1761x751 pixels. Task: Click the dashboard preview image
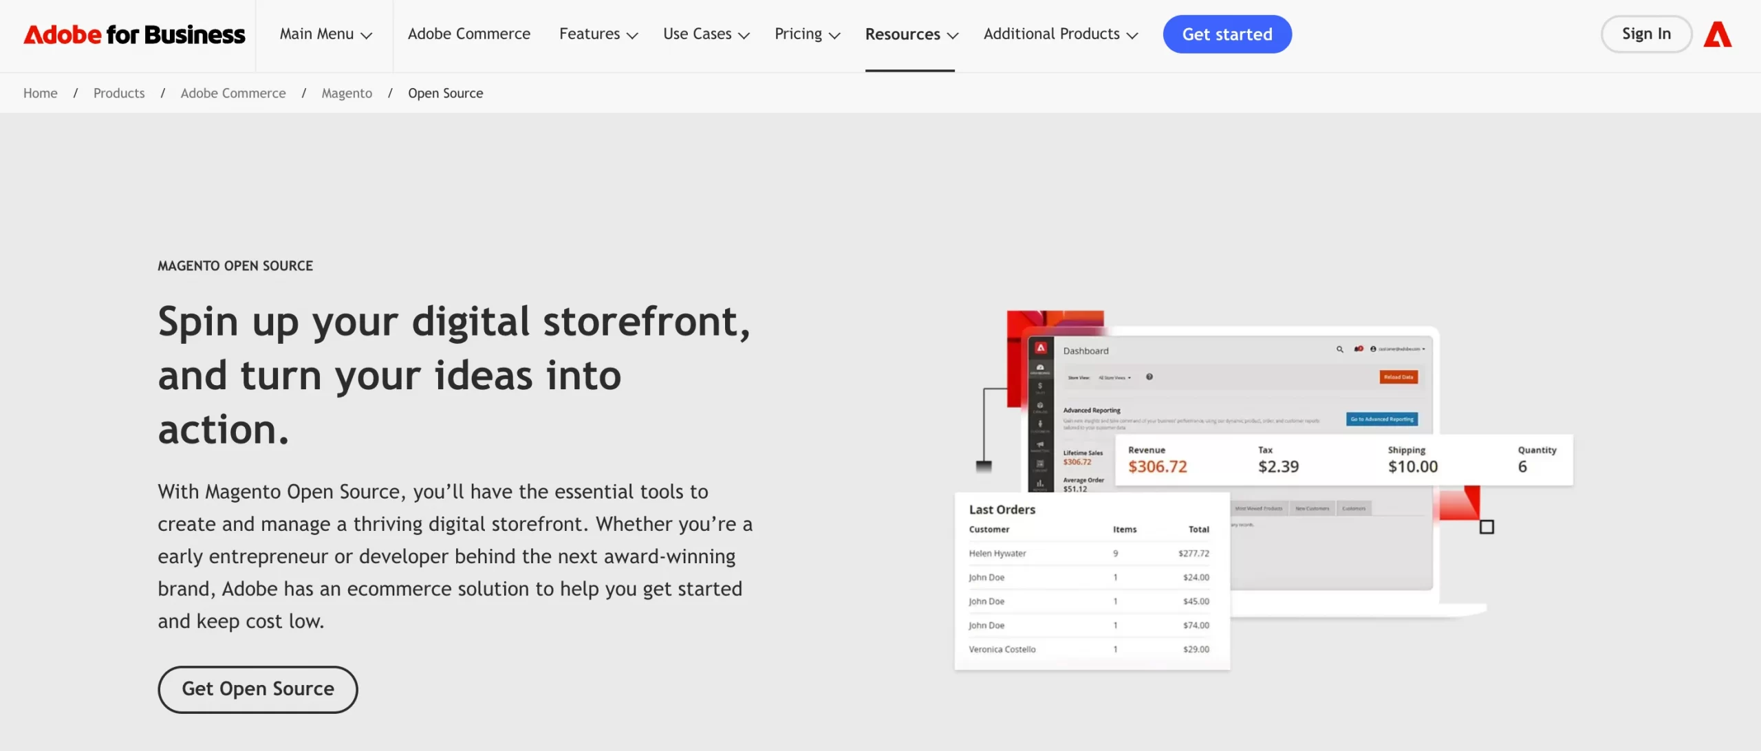point(1264,490)
